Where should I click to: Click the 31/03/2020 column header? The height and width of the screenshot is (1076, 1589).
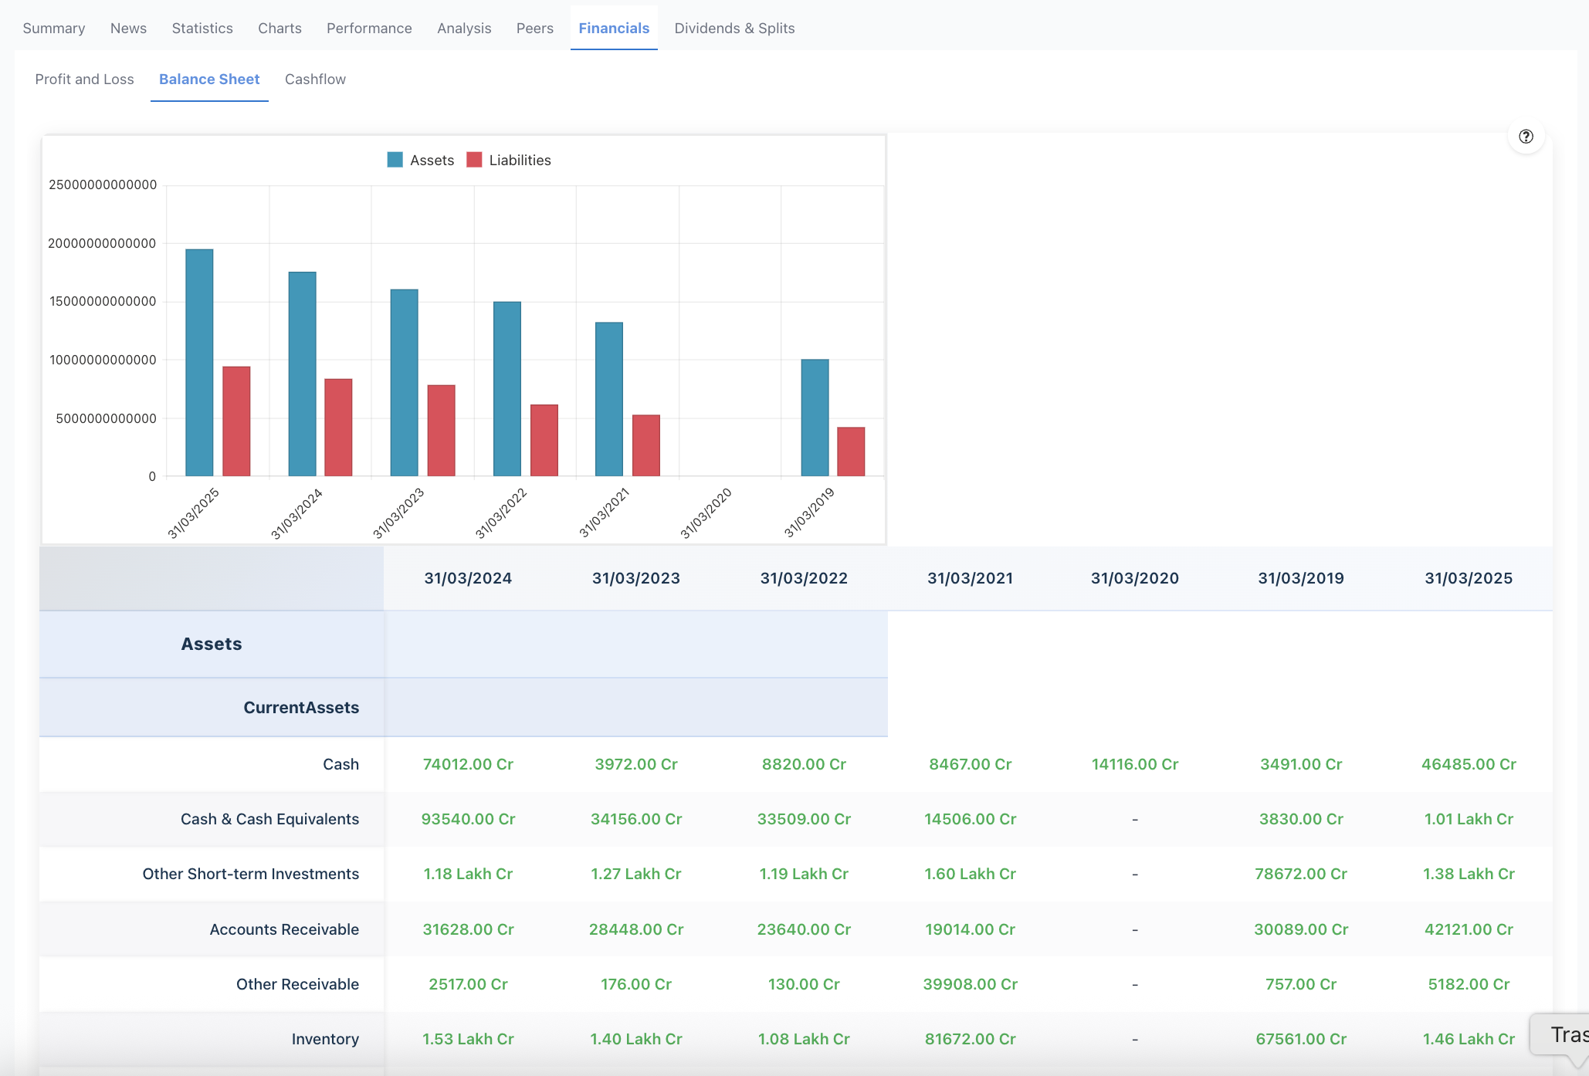click(x=1135, y=578)
